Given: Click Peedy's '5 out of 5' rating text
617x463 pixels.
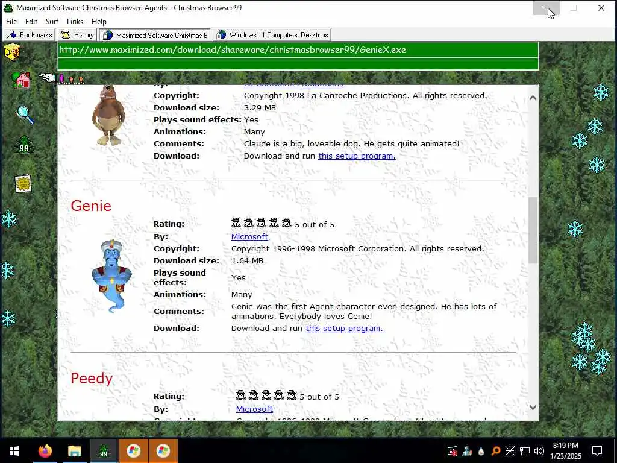Looking at the screenshot, I should pyautogui.click(x=319, y=397).
